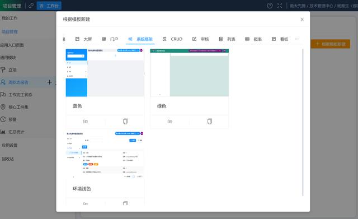Click the truck icon beside 工作完工状态
The height and width of the screenshot is (219, 358).
(x=3, y=95)
